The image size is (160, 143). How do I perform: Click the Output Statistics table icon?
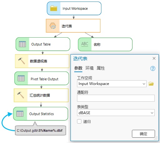click(x=20, y=114)
